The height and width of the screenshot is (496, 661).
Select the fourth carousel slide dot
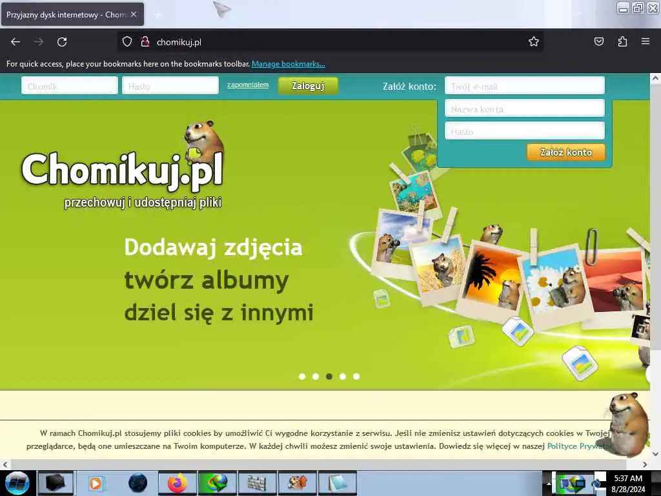[x=343, y=377]
